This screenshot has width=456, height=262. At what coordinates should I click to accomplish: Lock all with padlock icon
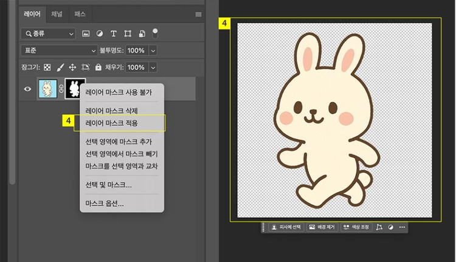pos(98,67)
